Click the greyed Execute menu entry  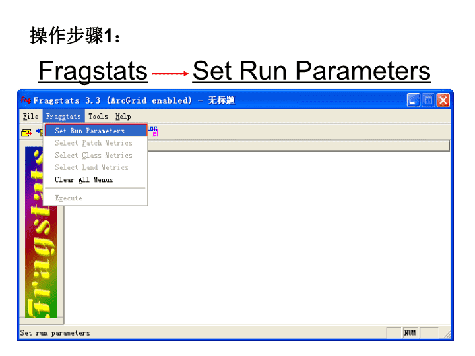click(96, 198)
